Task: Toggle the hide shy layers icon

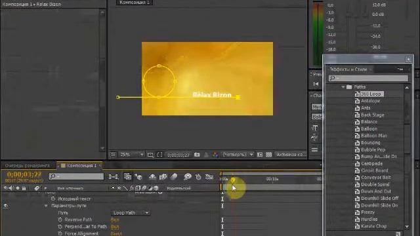Action: click(x=152, y=176)
